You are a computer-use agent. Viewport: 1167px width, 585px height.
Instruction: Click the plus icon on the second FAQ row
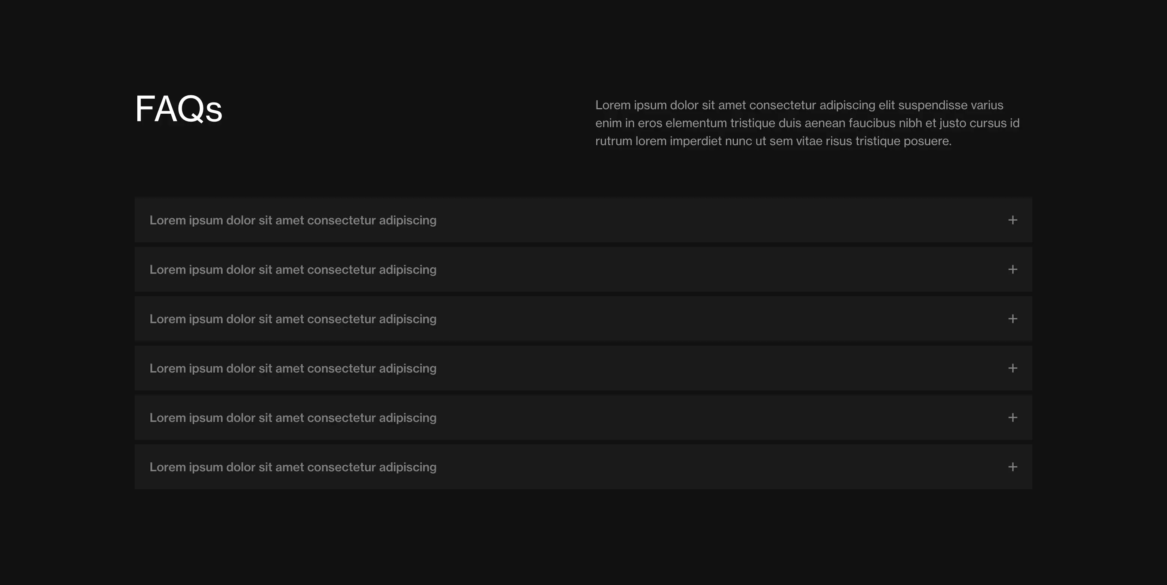point(1013,270)
